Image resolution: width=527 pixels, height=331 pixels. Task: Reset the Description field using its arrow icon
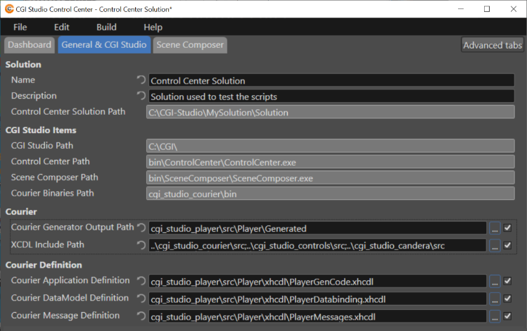141,96
